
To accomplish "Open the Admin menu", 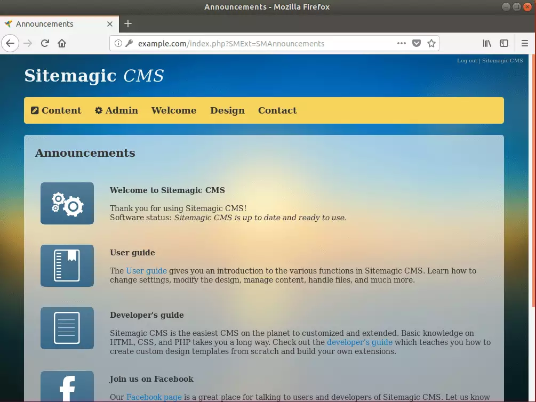I will [116, 110].
